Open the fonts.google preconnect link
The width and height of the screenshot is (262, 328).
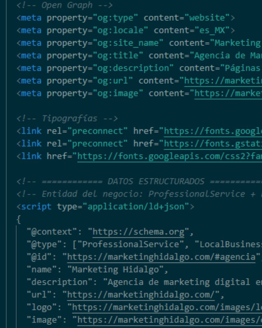pos(213,131)
